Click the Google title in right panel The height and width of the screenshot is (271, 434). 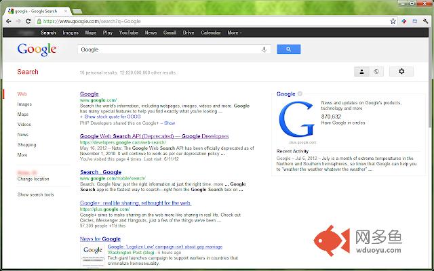pos(286,94)
